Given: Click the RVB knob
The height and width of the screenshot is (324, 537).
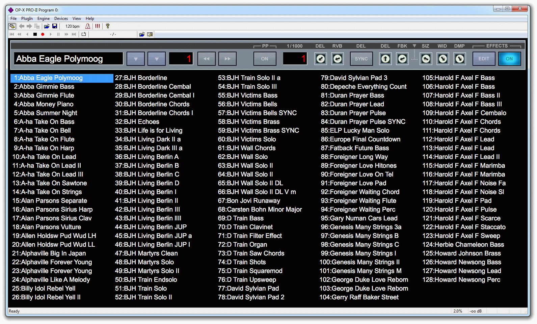Looking at the screenshot, I should click(337, 59).
